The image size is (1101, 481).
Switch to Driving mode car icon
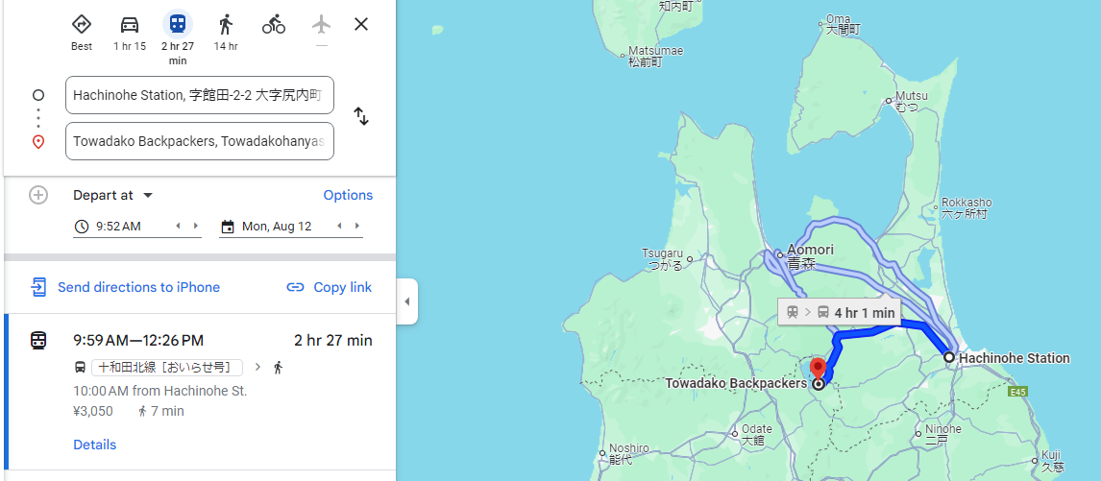pyautogui.click(x=129, y=25)
